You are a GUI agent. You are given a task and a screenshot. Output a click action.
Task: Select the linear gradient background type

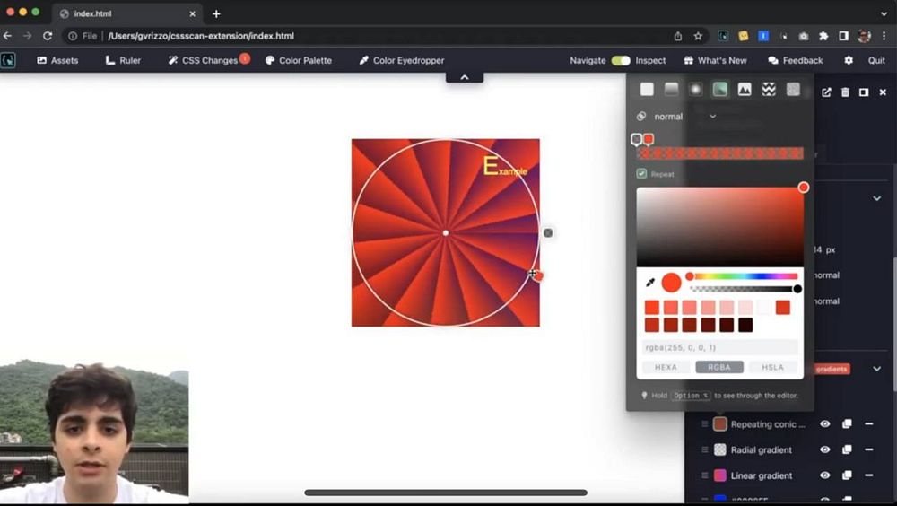pos(671,89)
